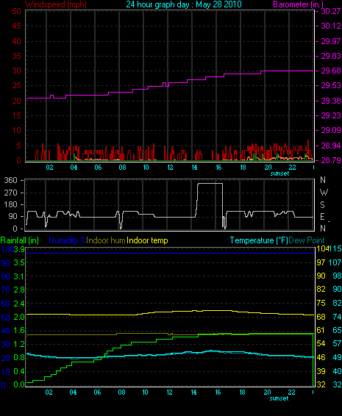Click the Temperature (°F) legend label
Image resolution: width=342 pixels, height=416 pixels.
[x=259, y=240]
